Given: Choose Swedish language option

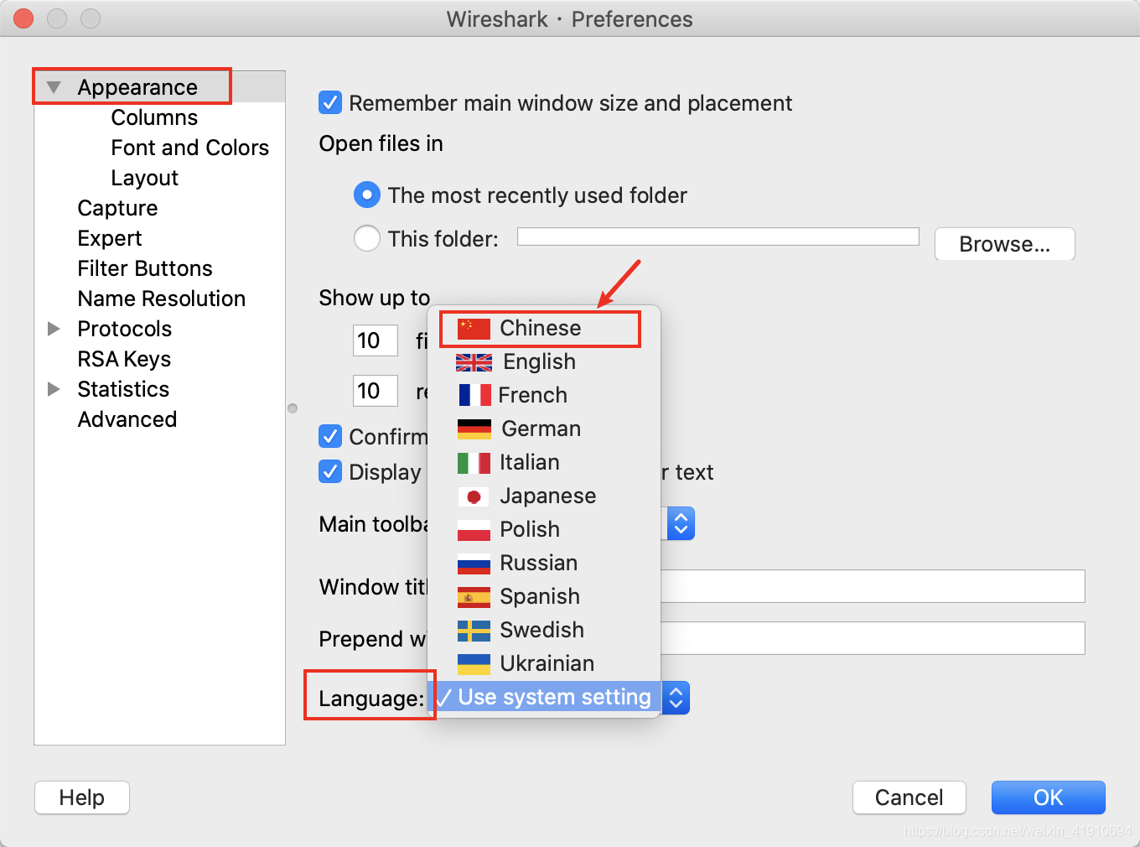Looking at the screenshot, I should 544,630.
